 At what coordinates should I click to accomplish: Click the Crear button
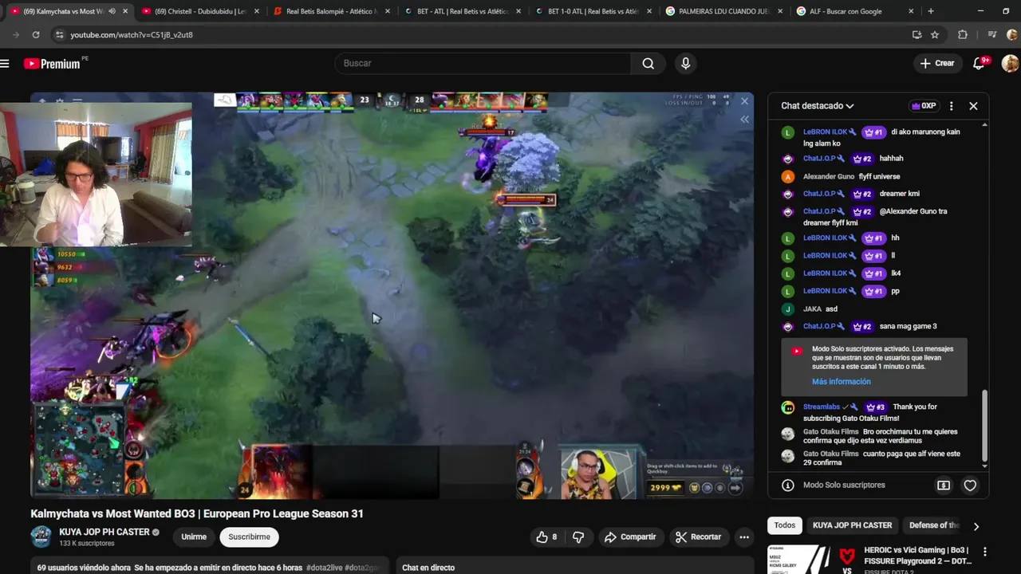click(936, 63)
